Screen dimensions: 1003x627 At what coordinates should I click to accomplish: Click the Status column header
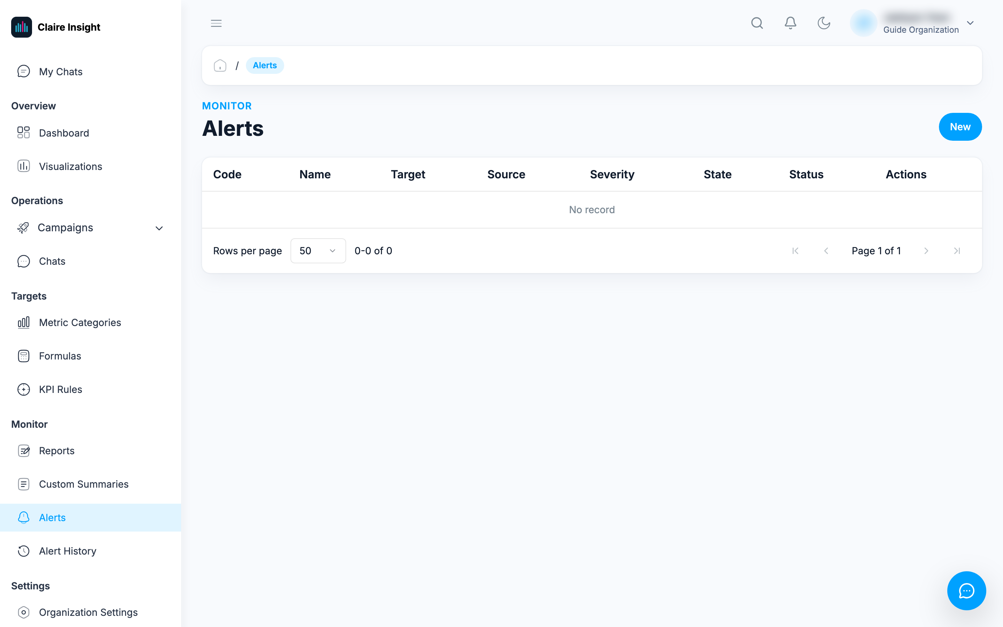click(x=806, y=174)
